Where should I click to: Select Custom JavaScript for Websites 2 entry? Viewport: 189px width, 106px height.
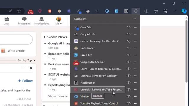click(x=98, y=41)
